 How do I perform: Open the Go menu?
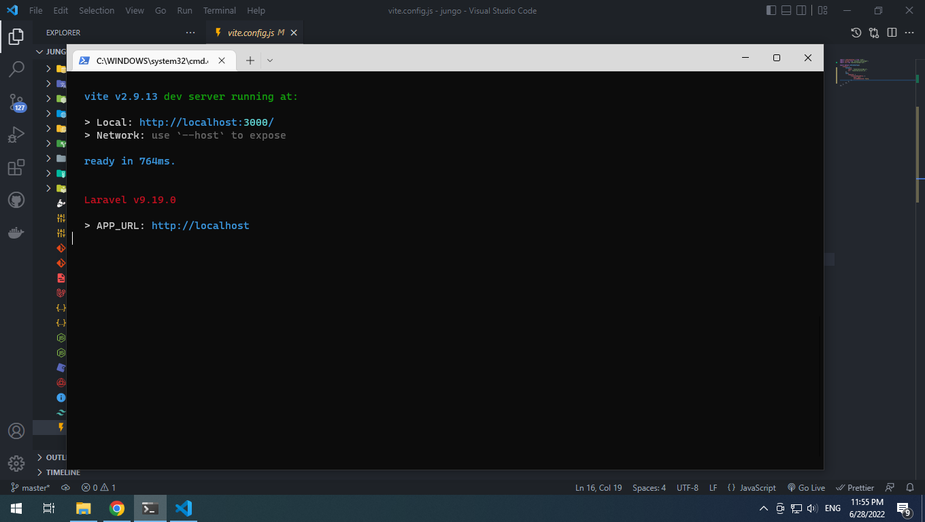click(161, 11)
